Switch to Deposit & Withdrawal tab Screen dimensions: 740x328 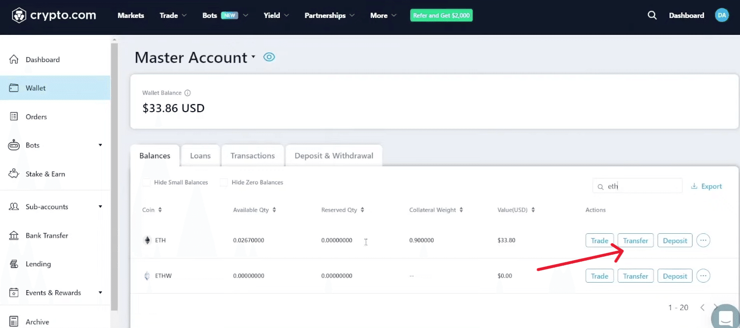(x=334, y=156)
